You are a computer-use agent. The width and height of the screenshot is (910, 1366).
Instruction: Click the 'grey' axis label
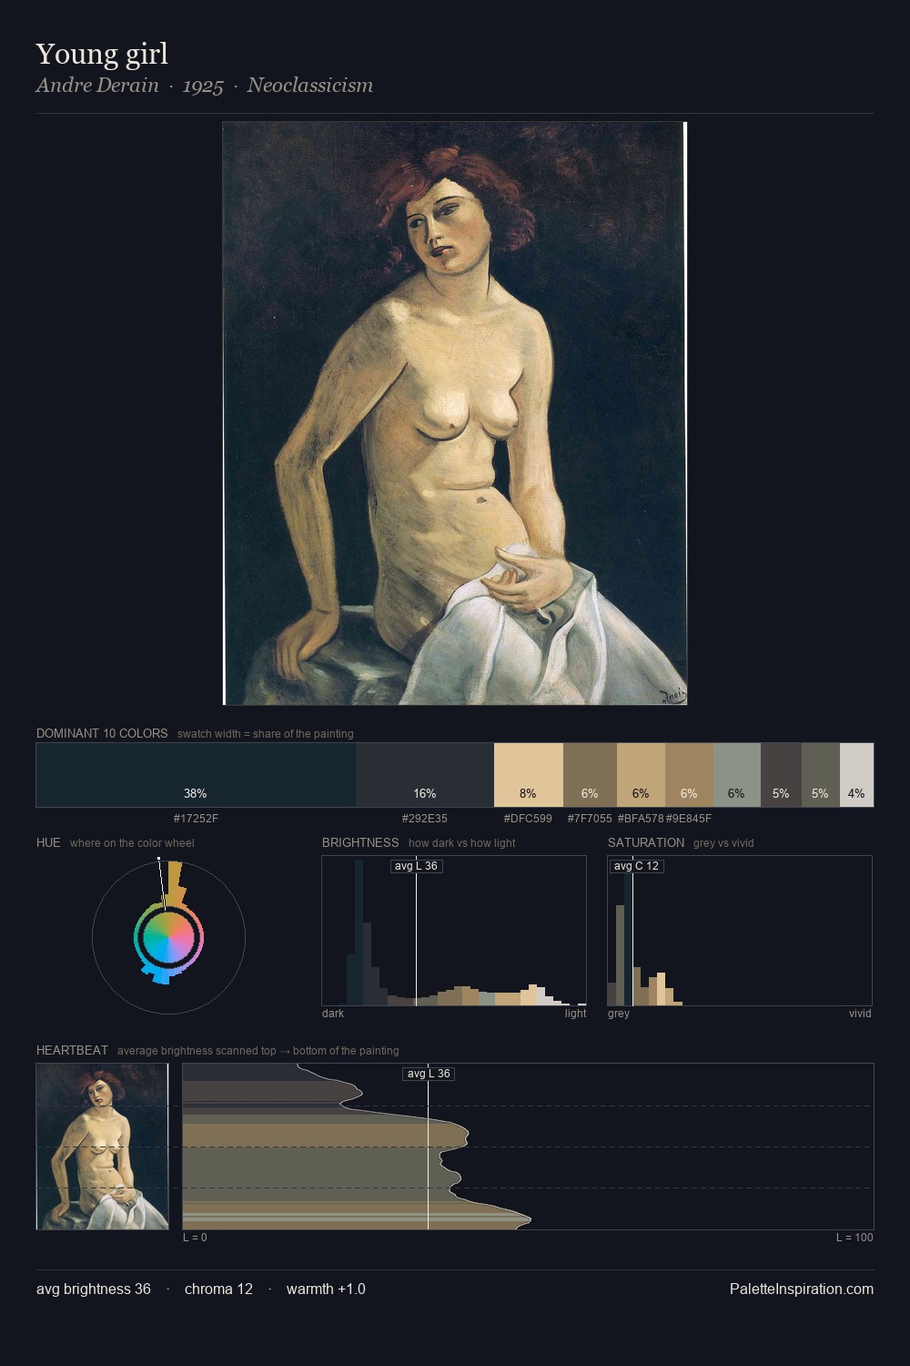click(619, 1014)
